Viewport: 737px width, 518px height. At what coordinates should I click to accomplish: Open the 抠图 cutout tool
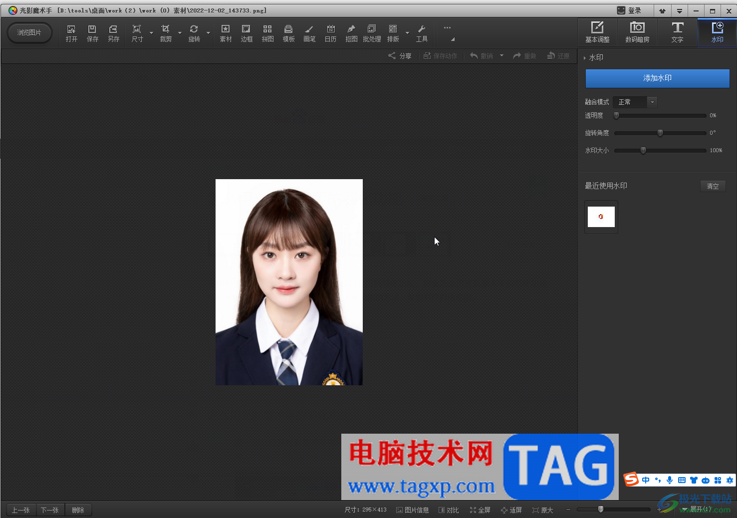tap(351, 33)
